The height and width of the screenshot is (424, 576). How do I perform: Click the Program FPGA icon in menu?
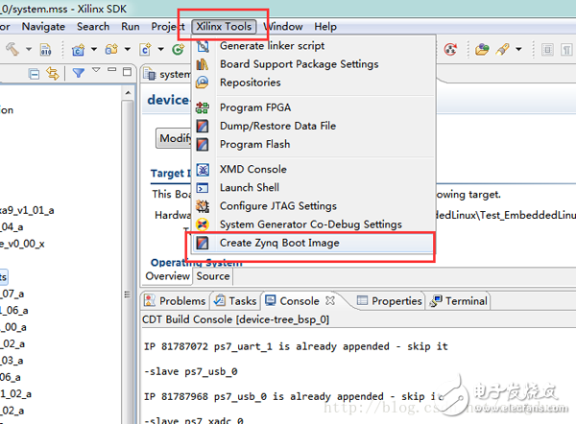pos(203,107)
